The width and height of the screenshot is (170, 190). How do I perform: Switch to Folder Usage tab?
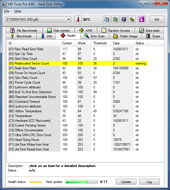pyautogui.click(x=125, y=36)
